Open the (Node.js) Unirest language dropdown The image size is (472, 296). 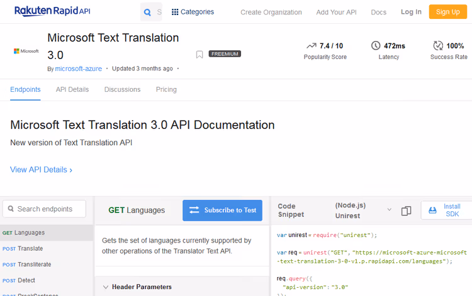[363, 211]
